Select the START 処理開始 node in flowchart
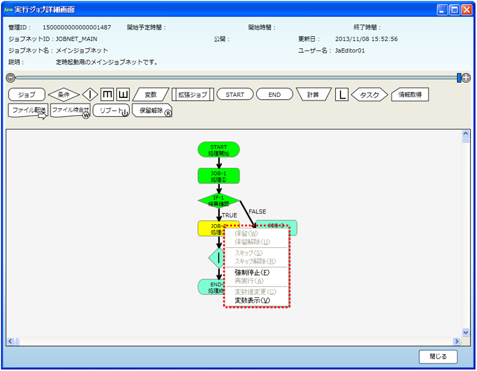 coord(219,150)
